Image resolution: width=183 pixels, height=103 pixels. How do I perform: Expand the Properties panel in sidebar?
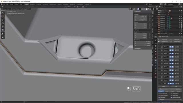click(x=134, y=48)
